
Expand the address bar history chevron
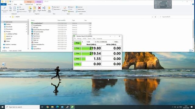point(152,17)
